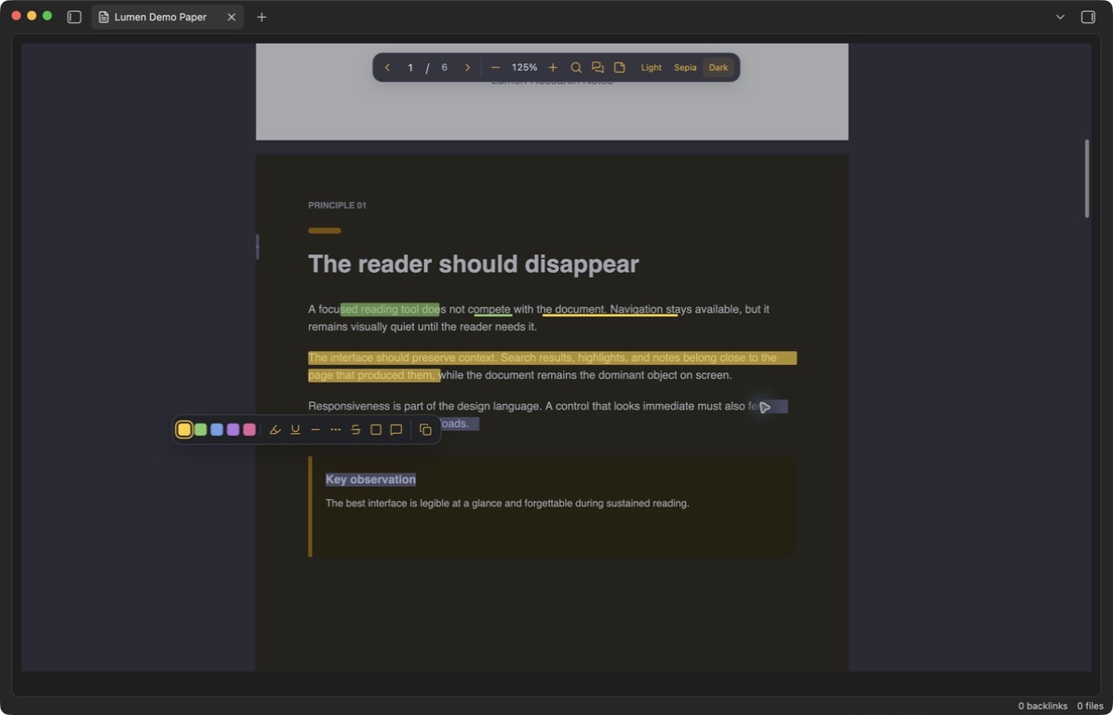Click the heading 'The reader should disappear'
The image size is (1113, 715).
(x=474, y=264)
